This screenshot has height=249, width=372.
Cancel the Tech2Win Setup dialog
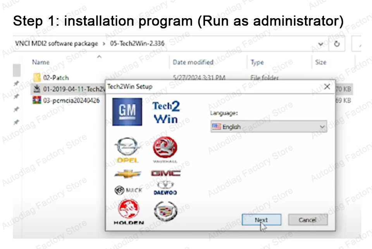308,220
